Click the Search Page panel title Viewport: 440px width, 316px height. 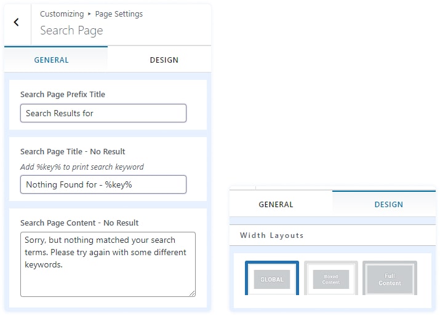coord(71,31)
